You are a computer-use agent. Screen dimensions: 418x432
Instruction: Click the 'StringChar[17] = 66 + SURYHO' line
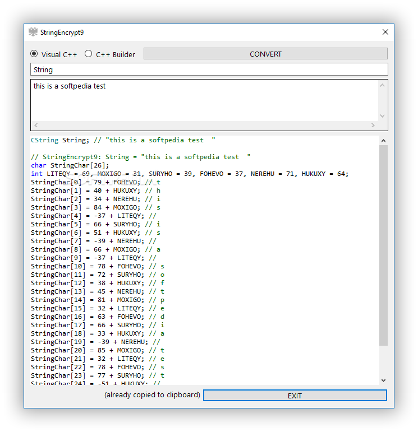tap(98, 325)
